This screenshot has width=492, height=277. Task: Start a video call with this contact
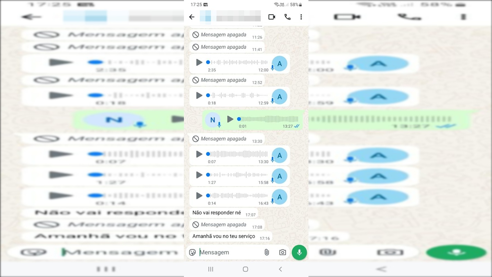(x=272, y=17)
